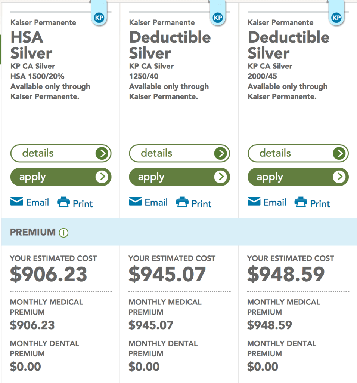Screen dimensions: 357x383
Task: Click the envelope icon under the 1250/40 plan
Action: click(x=136, y=202)
